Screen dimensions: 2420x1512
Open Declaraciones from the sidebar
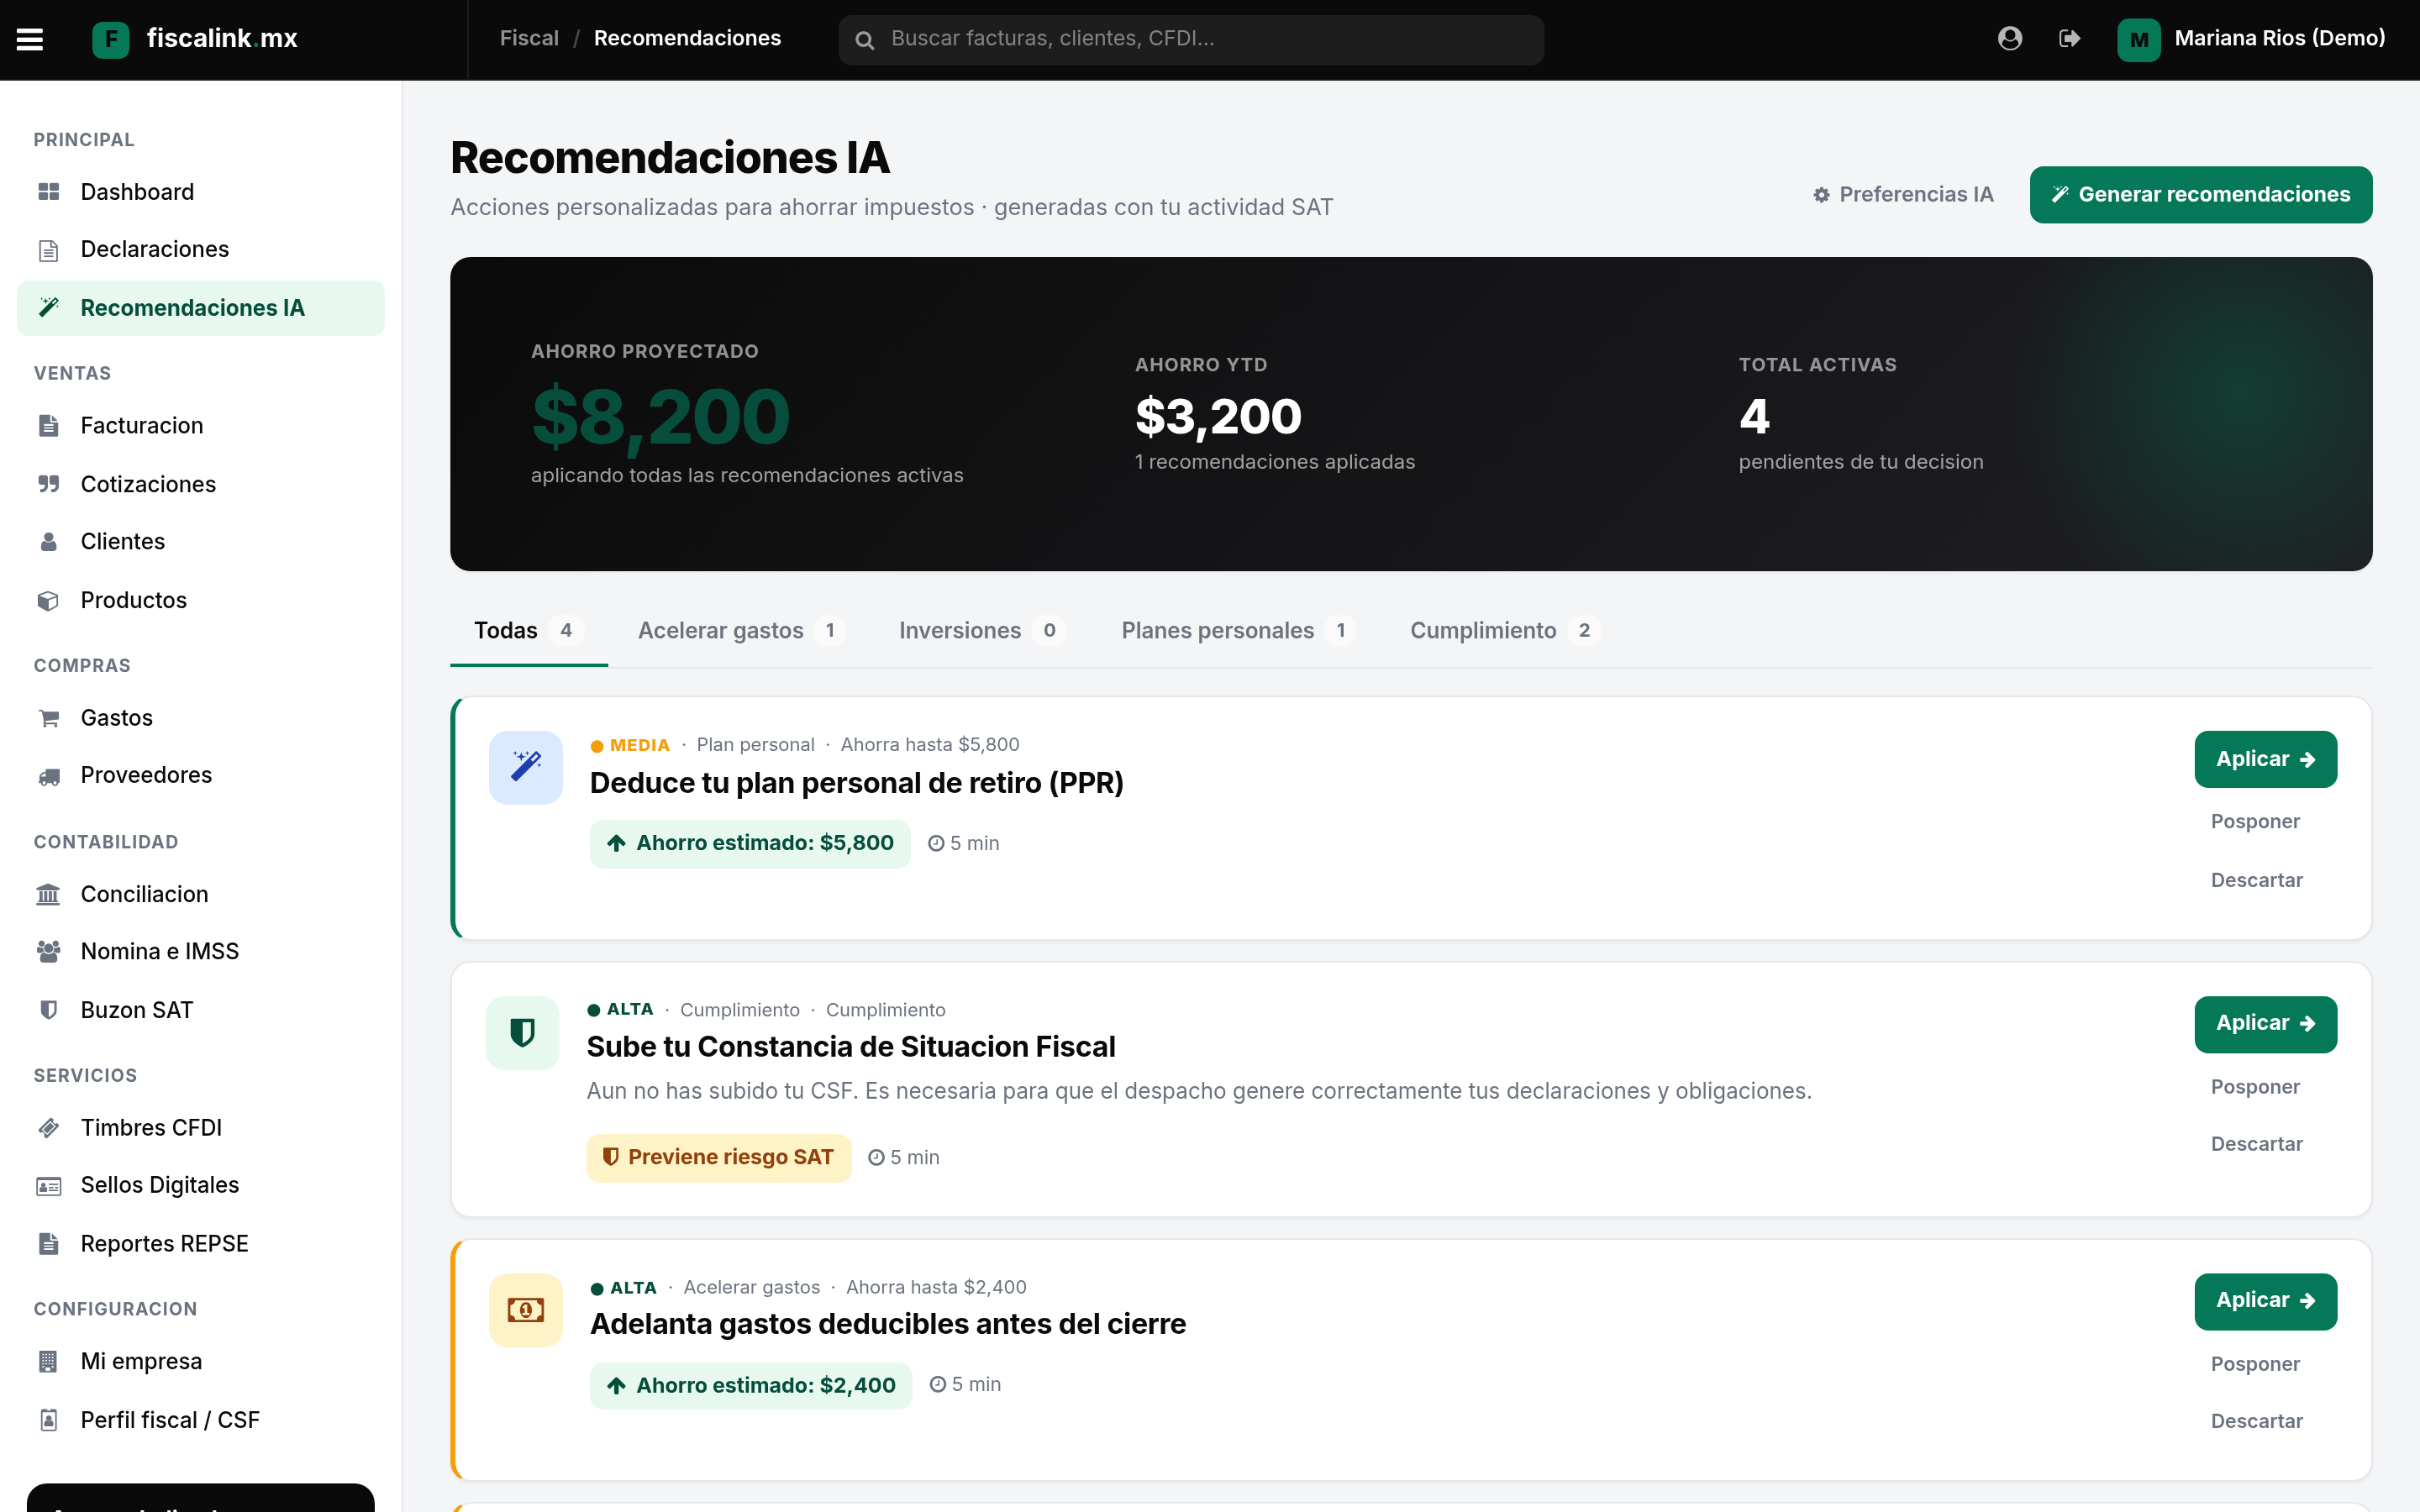point(201,250)
